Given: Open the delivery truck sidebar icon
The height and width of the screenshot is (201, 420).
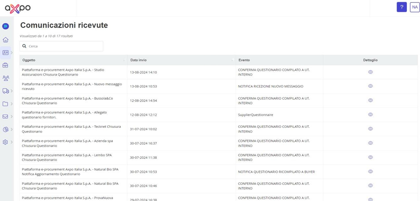Looking at the screenshot, I should point(5,91).
